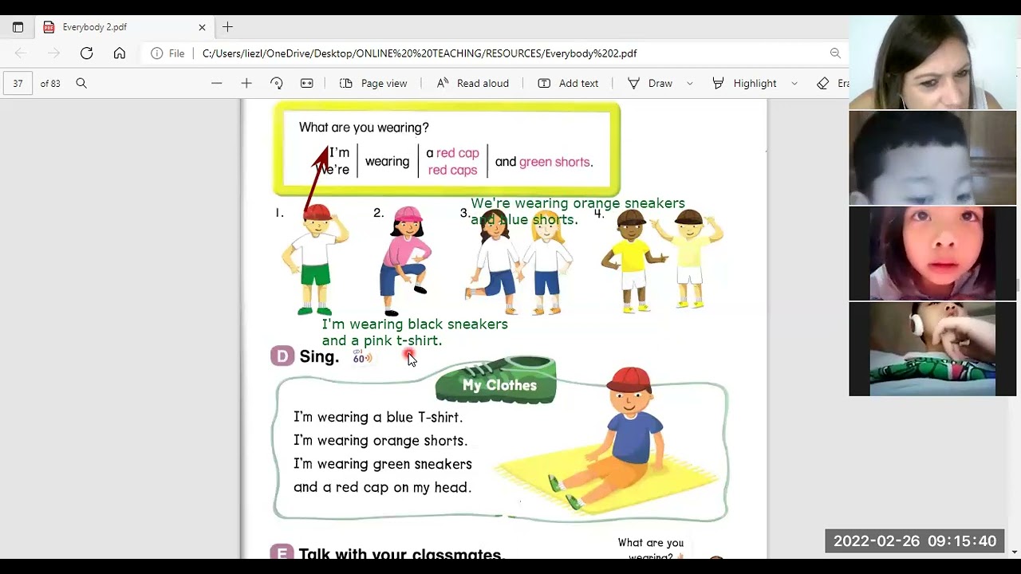Select the Erase tool
The image size is (1021, 574).
click(x=833, y=83)
